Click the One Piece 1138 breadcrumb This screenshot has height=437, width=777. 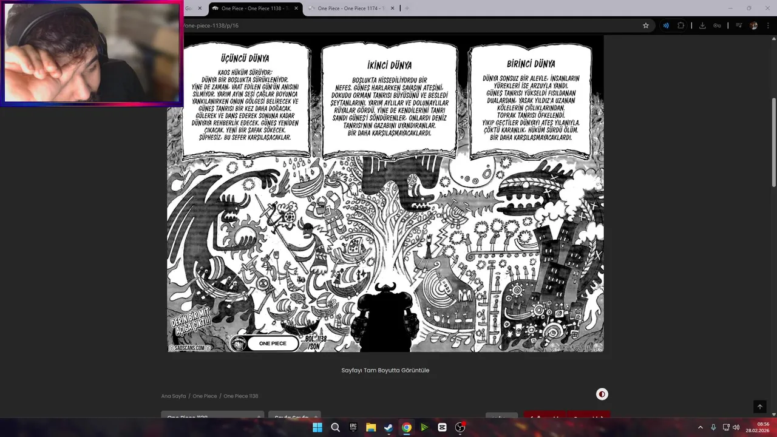(241, 396)
